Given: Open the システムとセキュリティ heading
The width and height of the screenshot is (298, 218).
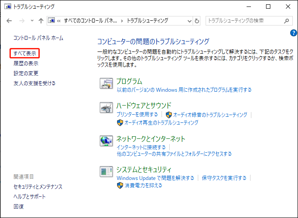Looking at the screenshot, I should (x=144, y=169).
